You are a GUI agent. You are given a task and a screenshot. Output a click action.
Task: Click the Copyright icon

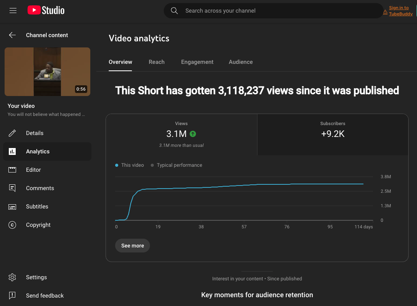point(12,225)
